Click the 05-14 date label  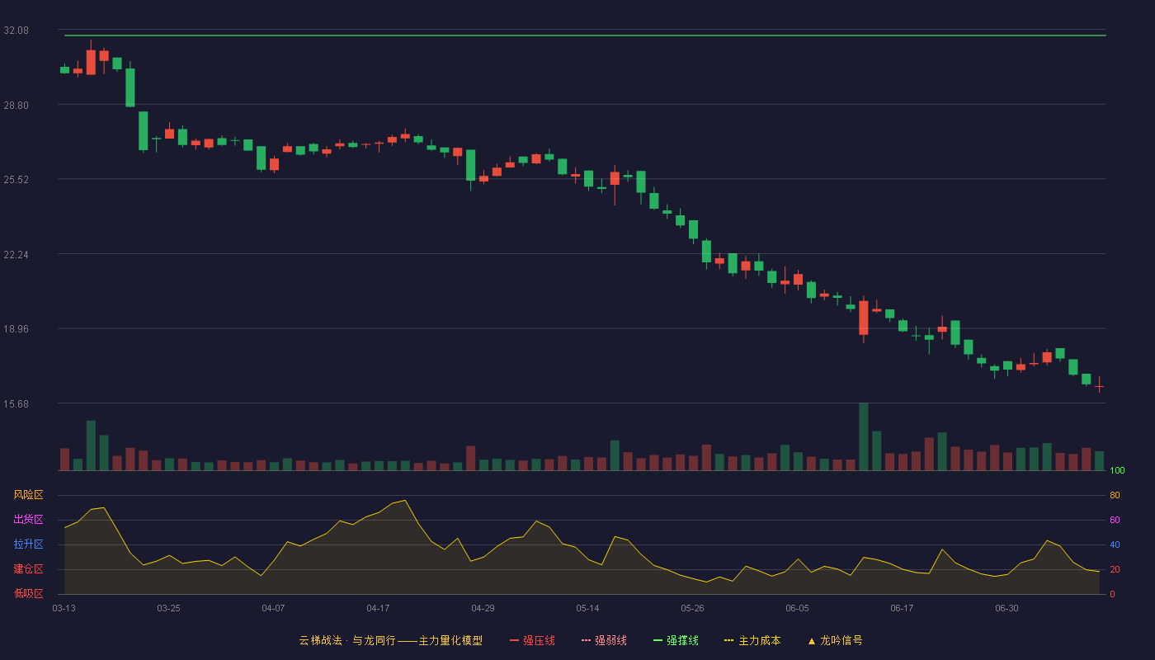(587, 608)
